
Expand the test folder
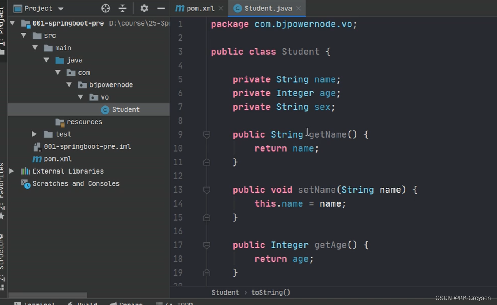point(35,134)
